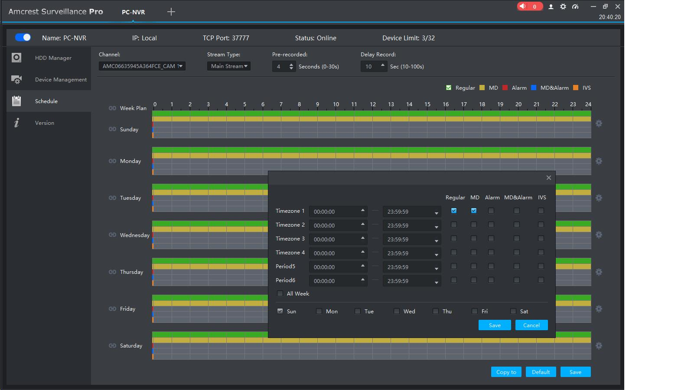The width and height of the screenshot is (678, 390).
Task: Toggle the PC-NVR enable switch
Action: (23, 37)
